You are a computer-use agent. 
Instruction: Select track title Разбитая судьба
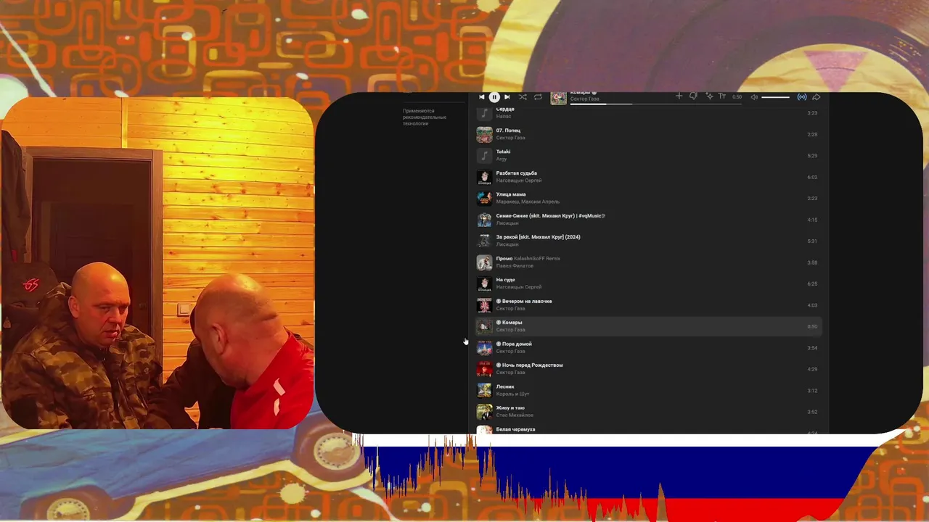pos(517,173)
